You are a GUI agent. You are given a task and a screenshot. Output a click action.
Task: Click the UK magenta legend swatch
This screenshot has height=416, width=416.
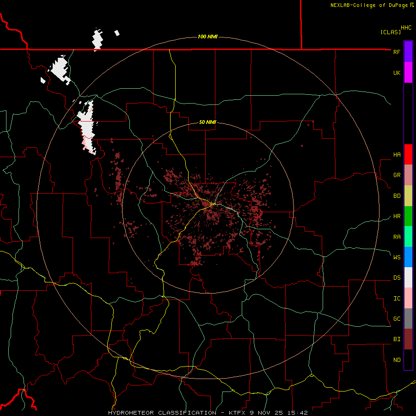[x=408, y=73]
